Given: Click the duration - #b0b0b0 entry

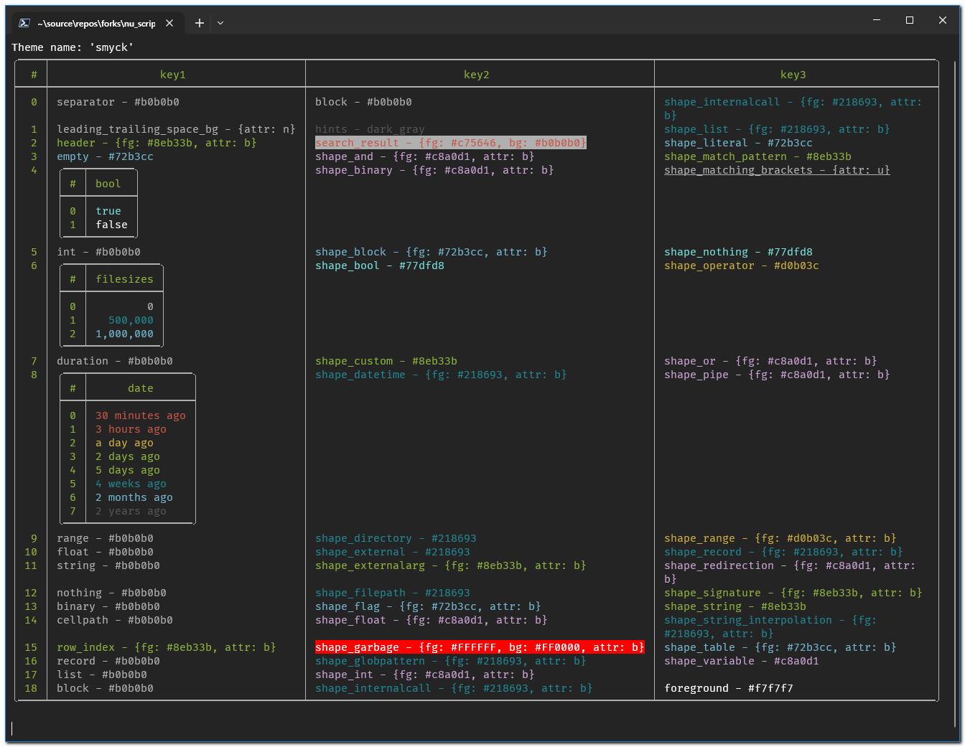Looking at the screenshot, I should (x=115, y=361).
